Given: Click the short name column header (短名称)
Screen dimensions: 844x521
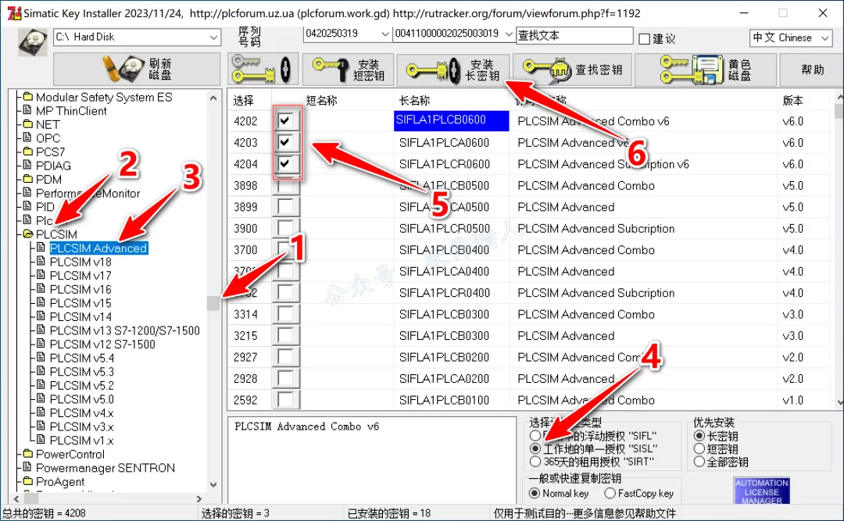Looking at the screenshot, I should click(x=321, y=101).
